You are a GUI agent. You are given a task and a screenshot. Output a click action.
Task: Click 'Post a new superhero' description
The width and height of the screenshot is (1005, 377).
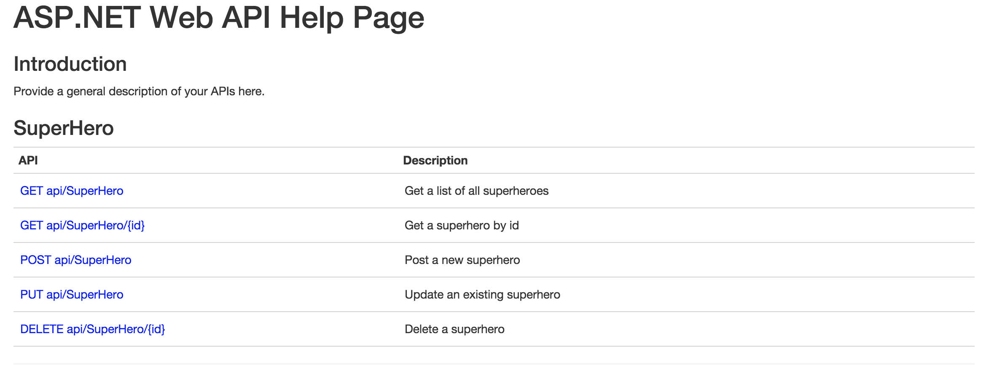(462, 260)
